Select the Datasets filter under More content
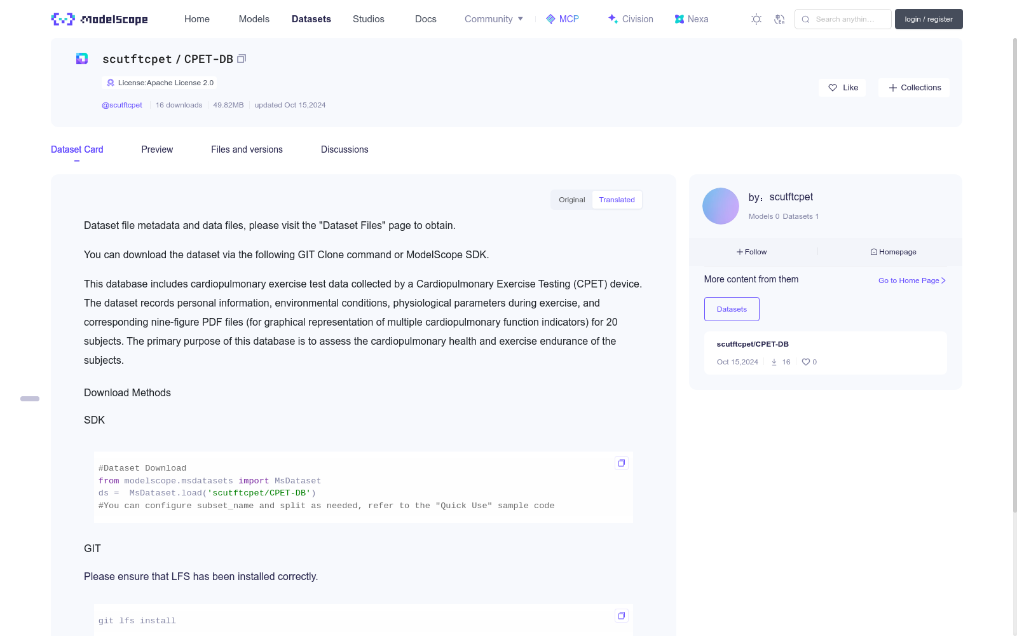1017x636 pixels. 732,309
